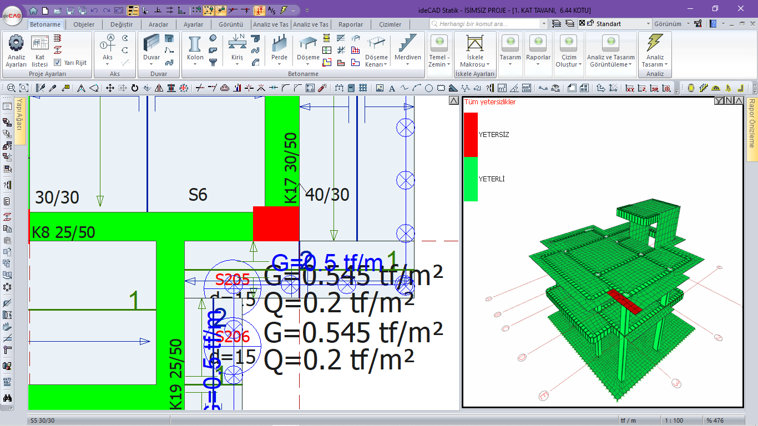
Task: Toggle the highlighted endpoint snap button
Action: (220, 11)
